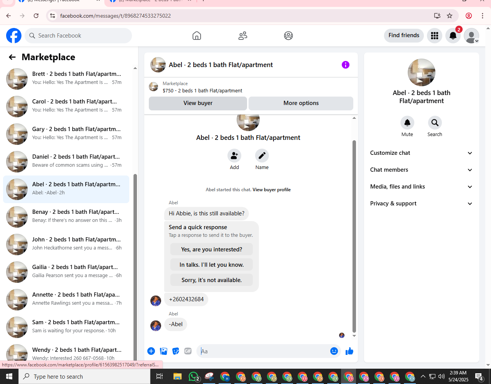This screenshot has height=384, width=491.
Task: Choose a sticker from the composer
Action: tap(176, 351)
